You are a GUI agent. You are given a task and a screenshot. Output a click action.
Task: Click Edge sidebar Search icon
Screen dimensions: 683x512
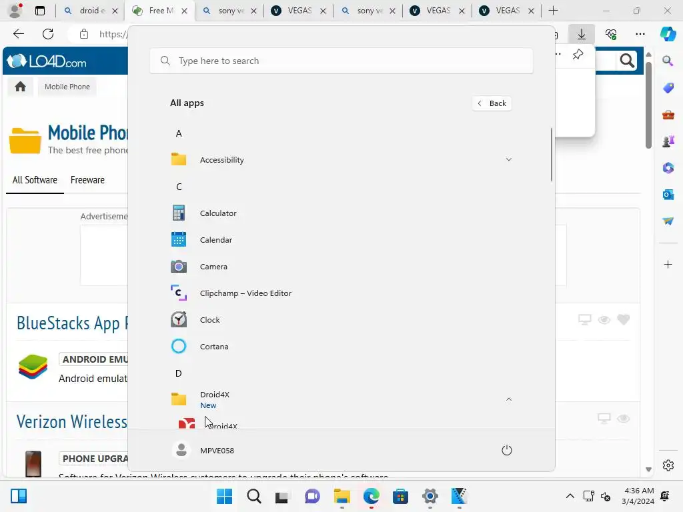click(x=668, y=61)
